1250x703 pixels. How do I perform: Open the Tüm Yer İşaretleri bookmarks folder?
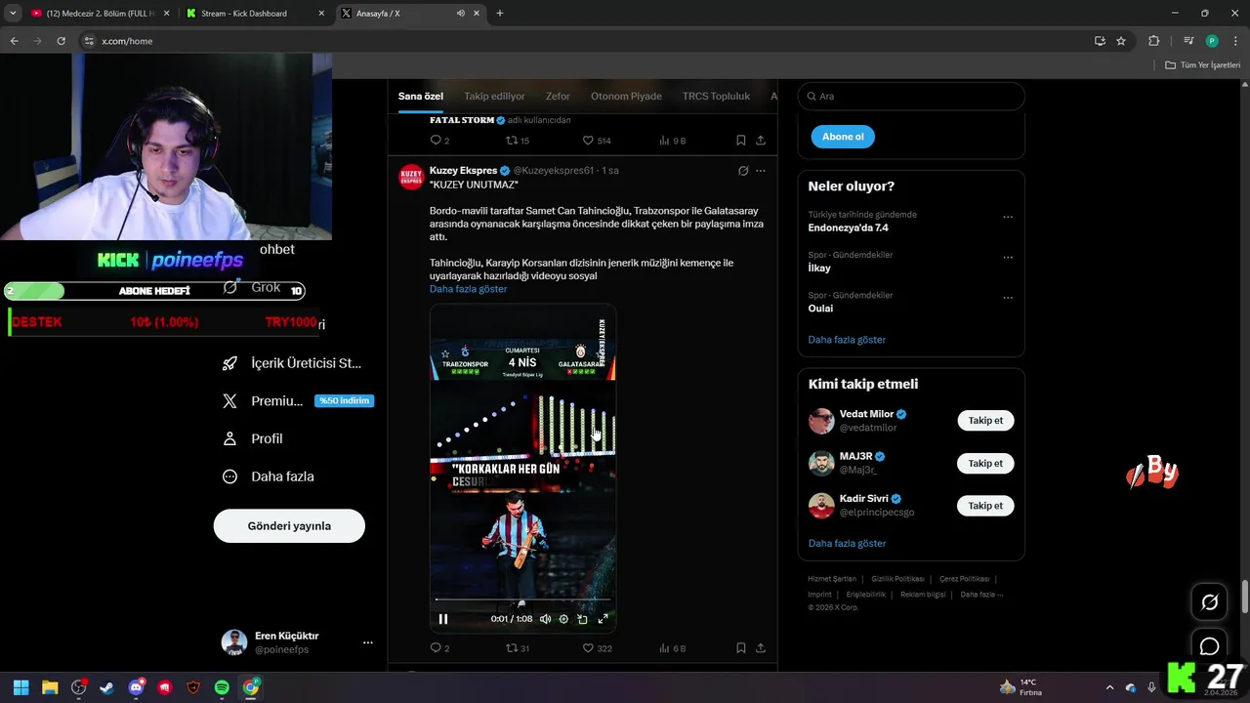click(x=1203, y=65)
